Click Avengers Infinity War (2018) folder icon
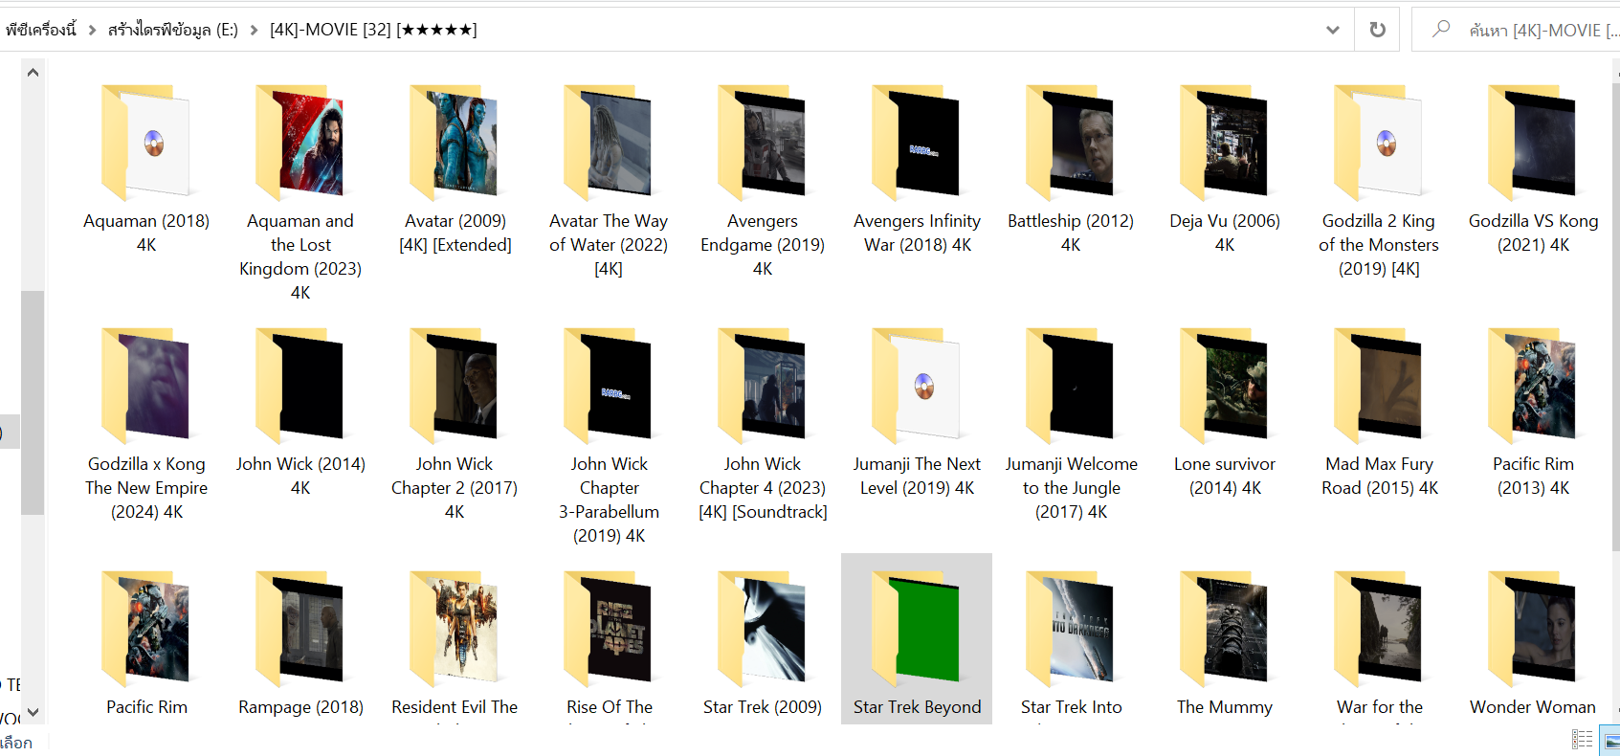Screen dimensions: 1620x756 917,143
